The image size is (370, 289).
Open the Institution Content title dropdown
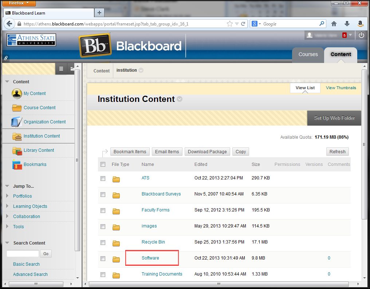180,99
